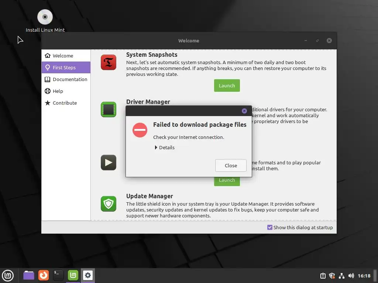Close the Welcome window
The height and width of the screenshot is (283, 378).
(x=329, y=41)
